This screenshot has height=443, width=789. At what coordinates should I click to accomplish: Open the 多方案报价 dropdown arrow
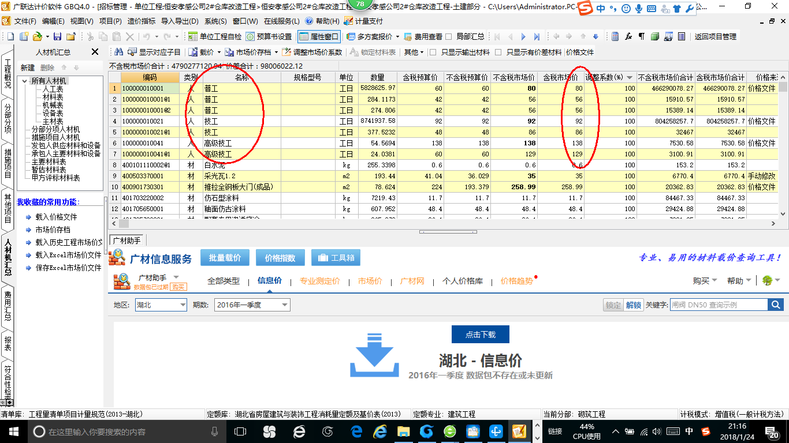pos(397,36)
